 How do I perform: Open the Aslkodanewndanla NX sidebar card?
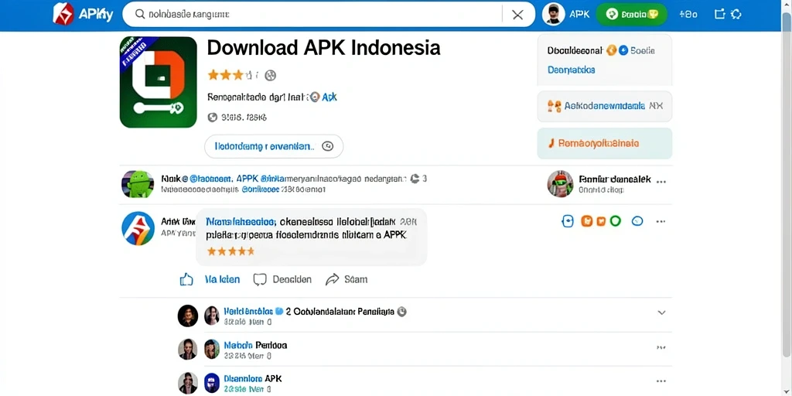pos(605,107)
